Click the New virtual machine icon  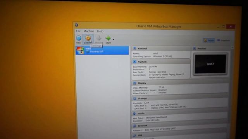pyautogui.click(x=79, y=38)
